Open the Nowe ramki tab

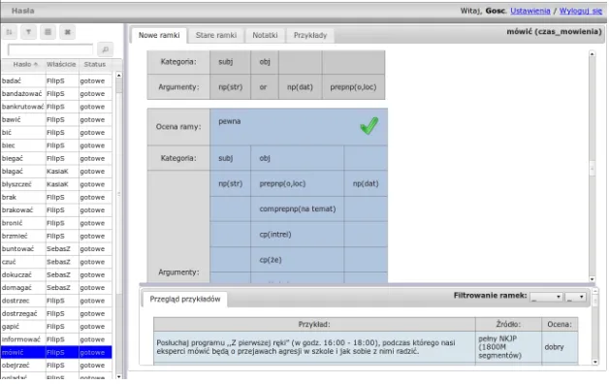[x=159, y=35]
